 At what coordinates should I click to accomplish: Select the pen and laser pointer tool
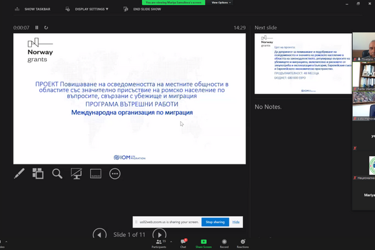[x=19, y=174]
